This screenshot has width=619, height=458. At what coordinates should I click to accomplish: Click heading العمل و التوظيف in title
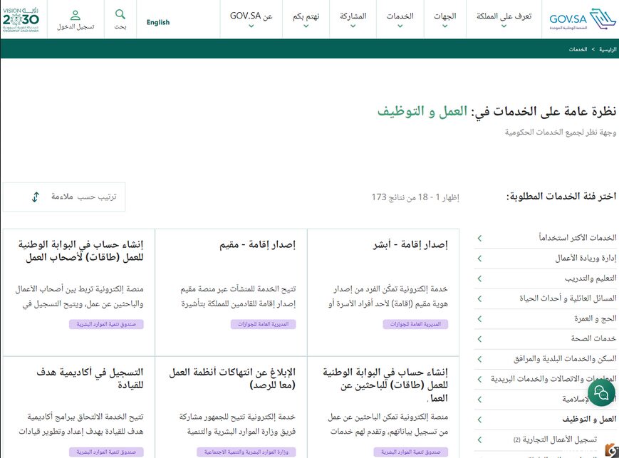pos(422,111)
